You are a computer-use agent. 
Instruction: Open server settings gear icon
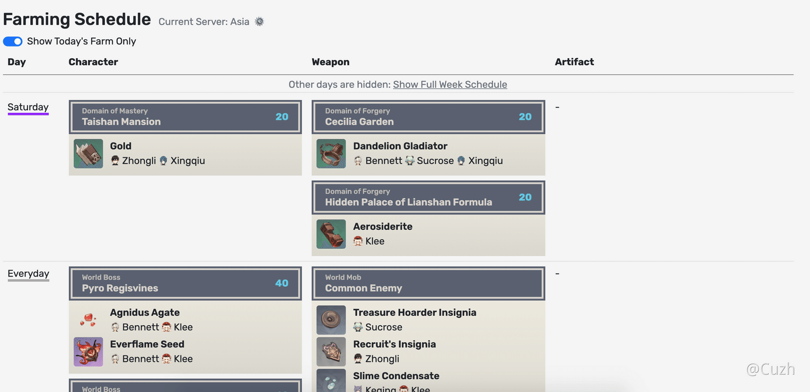pyautogui.click(x=259, y=22)
